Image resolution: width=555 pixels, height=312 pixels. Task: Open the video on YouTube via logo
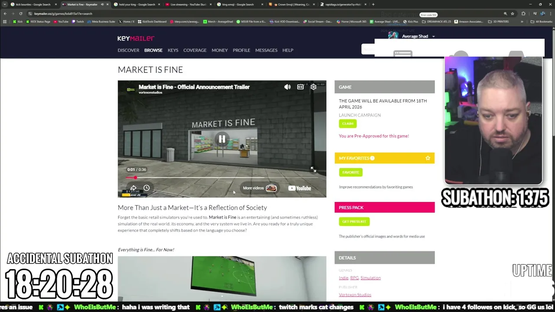coord(300,188)
